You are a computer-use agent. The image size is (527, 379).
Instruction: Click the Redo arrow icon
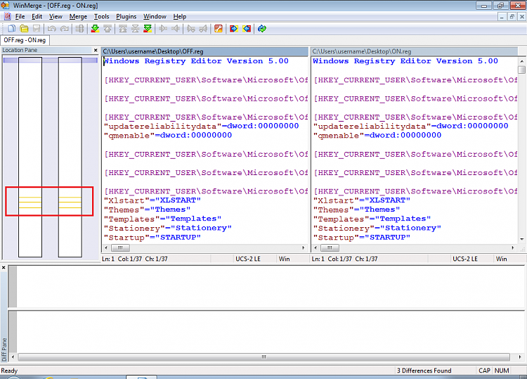click(x=64, y=29)
